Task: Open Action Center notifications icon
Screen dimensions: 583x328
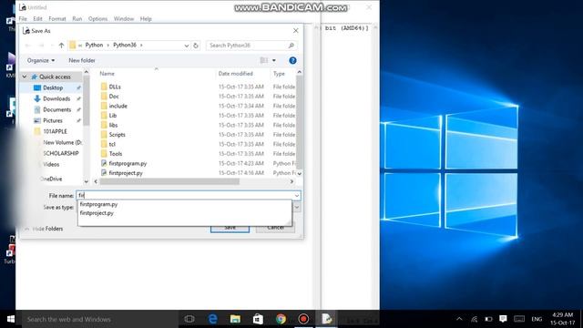Action: pyautogui.click(x=503, y=319)
